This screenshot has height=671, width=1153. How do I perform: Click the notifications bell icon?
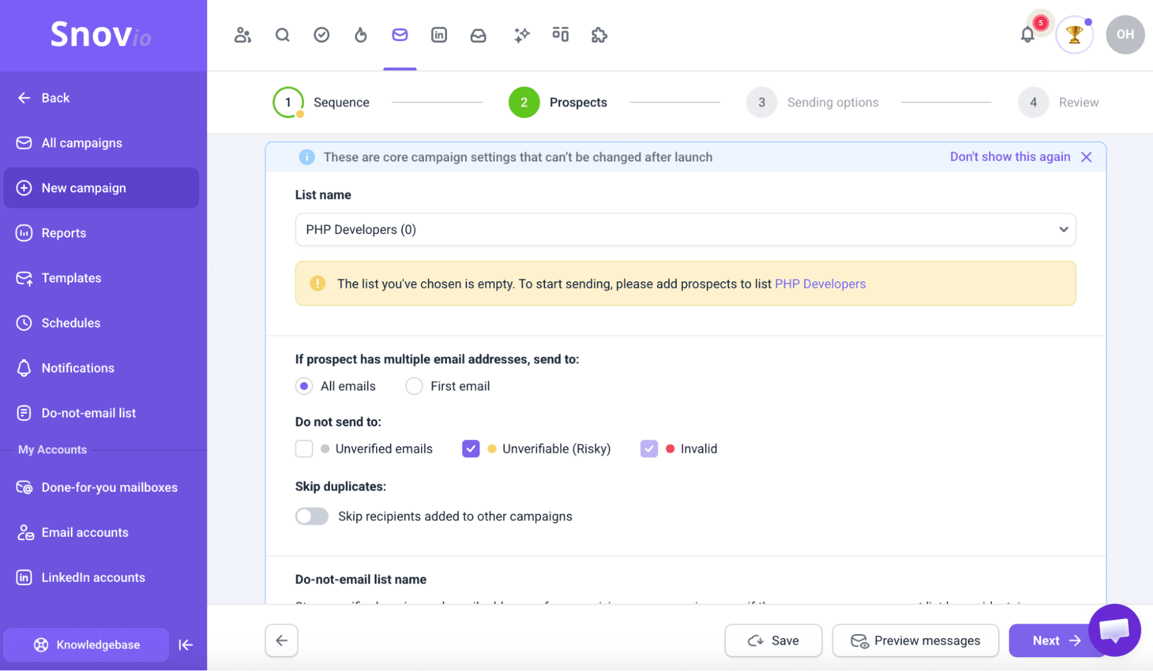(x=1027, y=35)
